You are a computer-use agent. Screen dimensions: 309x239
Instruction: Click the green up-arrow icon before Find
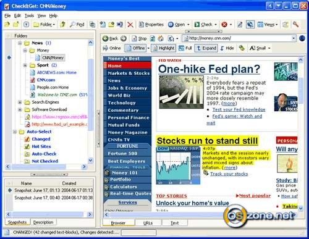pyautogui.click(x=63, y=25)
